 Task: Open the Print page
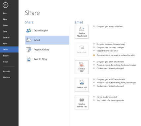point(5,44)
